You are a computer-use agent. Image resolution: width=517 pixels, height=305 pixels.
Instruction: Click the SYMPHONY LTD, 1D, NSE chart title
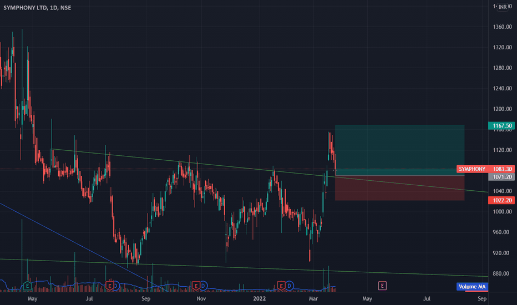(x=37, y=8)
